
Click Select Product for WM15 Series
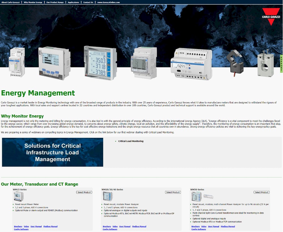point(84,192)
